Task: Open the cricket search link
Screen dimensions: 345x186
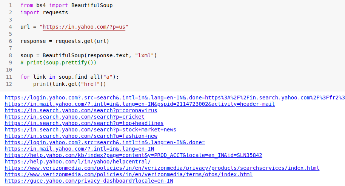Action: 74,117
